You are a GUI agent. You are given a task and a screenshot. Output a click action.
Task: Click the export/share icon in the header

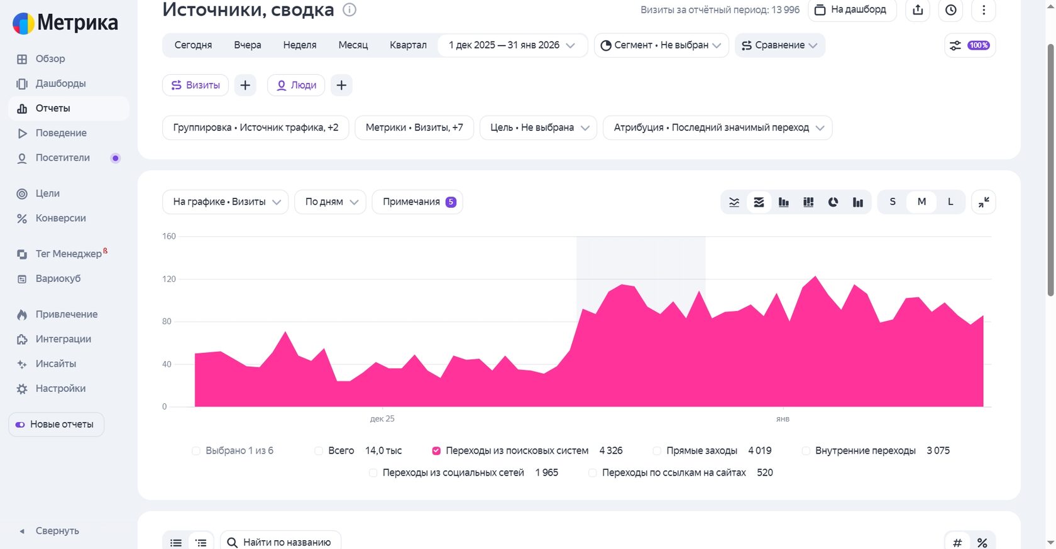pos(918,10)
